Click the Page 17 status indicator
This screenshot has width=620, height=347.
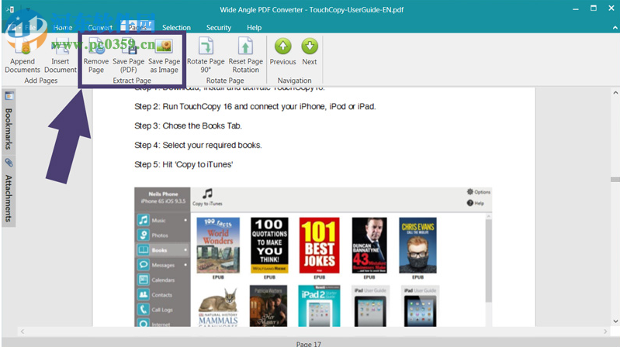click(308, 344)
